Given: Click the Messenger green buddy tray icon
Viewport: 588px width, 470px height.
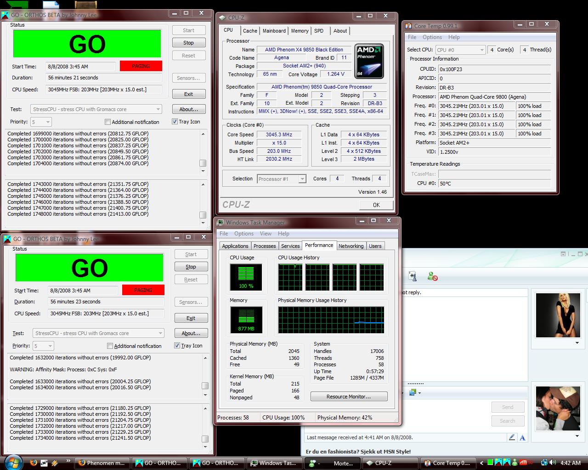Looking at the screenshot, I should click(x=515, y=463).
